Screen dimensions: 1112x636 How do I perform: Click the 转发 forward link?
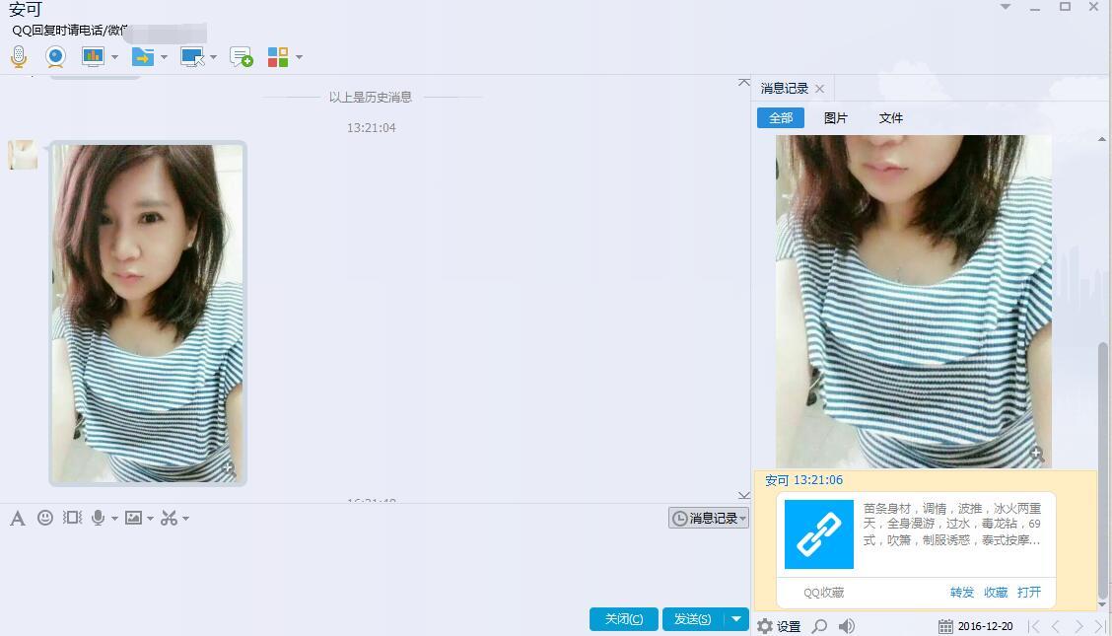[x=961, y=593]
